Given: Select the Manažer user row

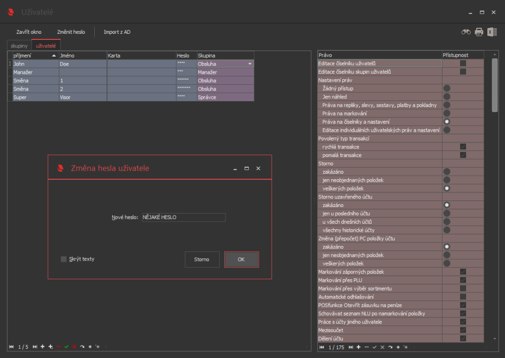Looking at the screenshot, I should [x=131, y=72].
